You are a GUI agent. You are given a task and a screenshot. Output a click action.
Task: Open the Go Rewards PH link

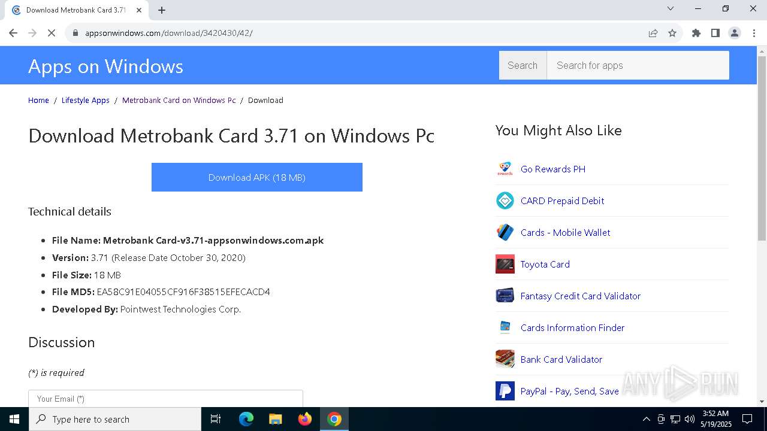click(553, 169)
